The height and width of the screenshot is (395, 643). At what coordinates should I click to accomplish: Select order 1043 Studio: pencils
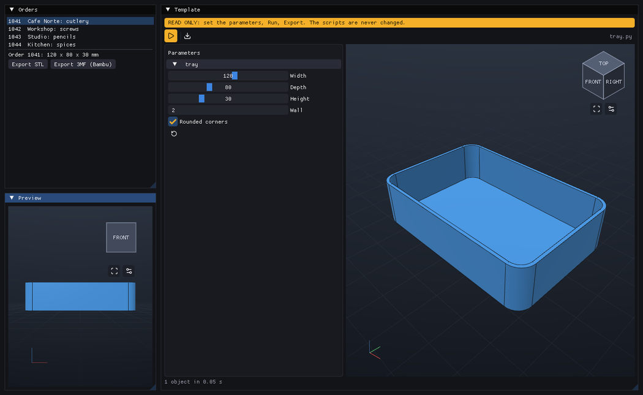pos(80,37)
